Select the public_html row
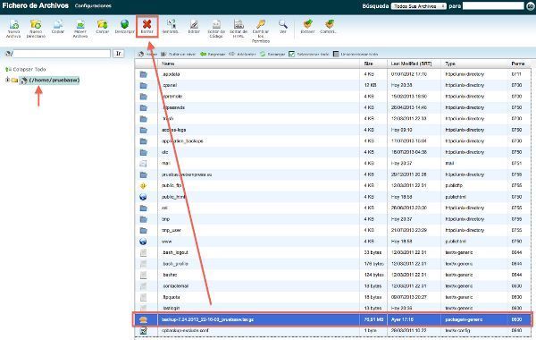Viewport: 536px width, 340px height. [x=333, y=197]
